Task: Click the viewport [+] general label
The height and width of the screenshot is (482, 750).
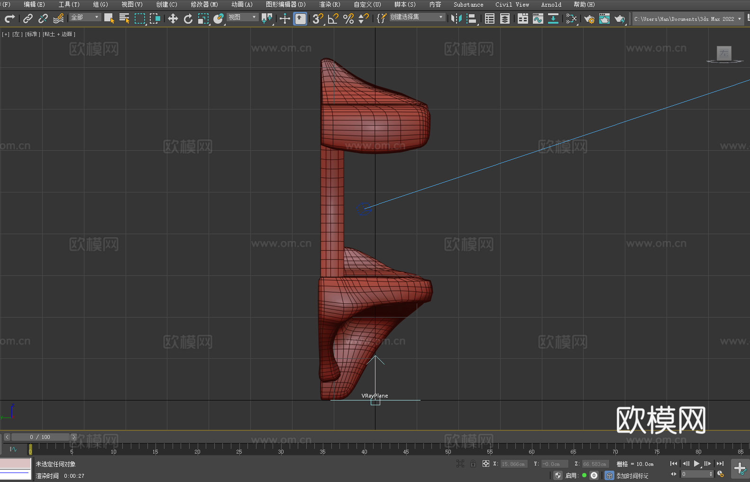Action: (x=6, y=34)
